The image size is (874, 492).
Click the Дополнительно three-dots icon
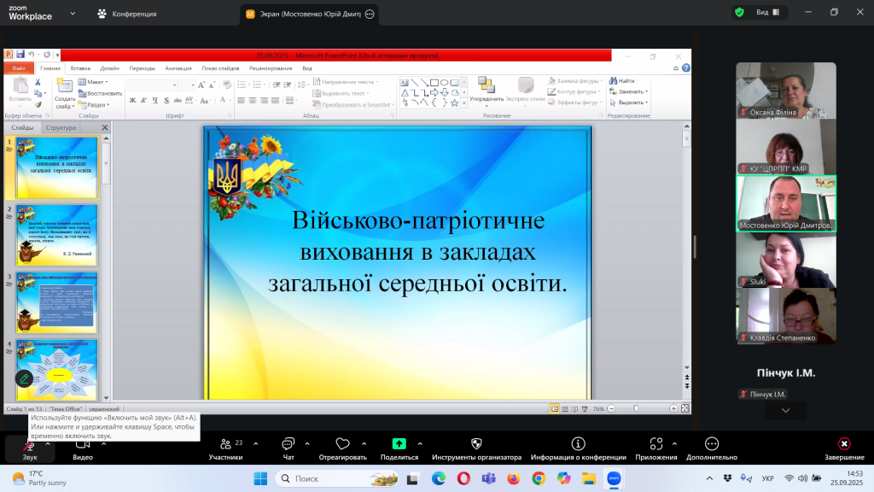pyautogui.click(x=711, y=444)
